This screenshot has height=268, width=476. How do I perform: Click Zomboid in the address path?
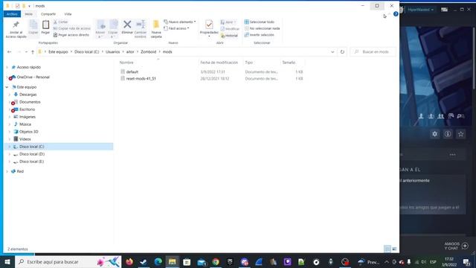pyautogui.click(x=148, y=52)
